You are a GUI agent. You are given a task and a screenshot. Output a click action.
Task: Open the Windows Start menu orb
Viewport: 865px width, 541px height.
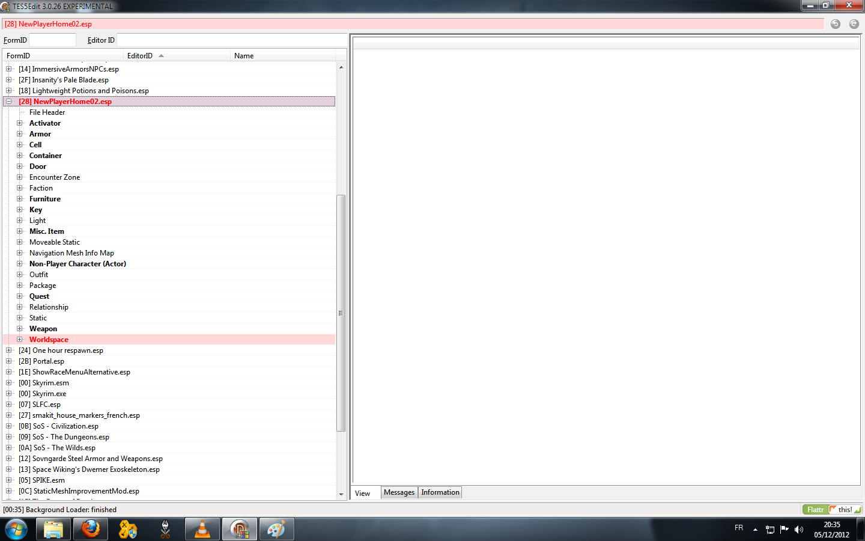(x=16, y=530)
